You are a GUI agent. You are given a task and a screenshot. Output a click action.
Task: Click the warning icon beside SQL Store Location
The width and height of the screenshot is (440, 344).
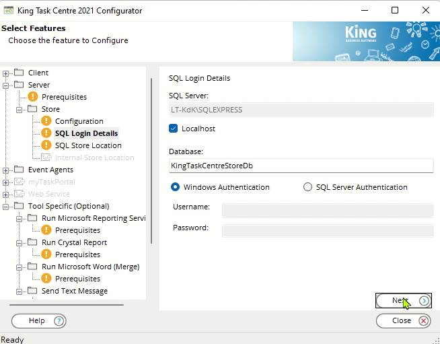tap(46, 145)
